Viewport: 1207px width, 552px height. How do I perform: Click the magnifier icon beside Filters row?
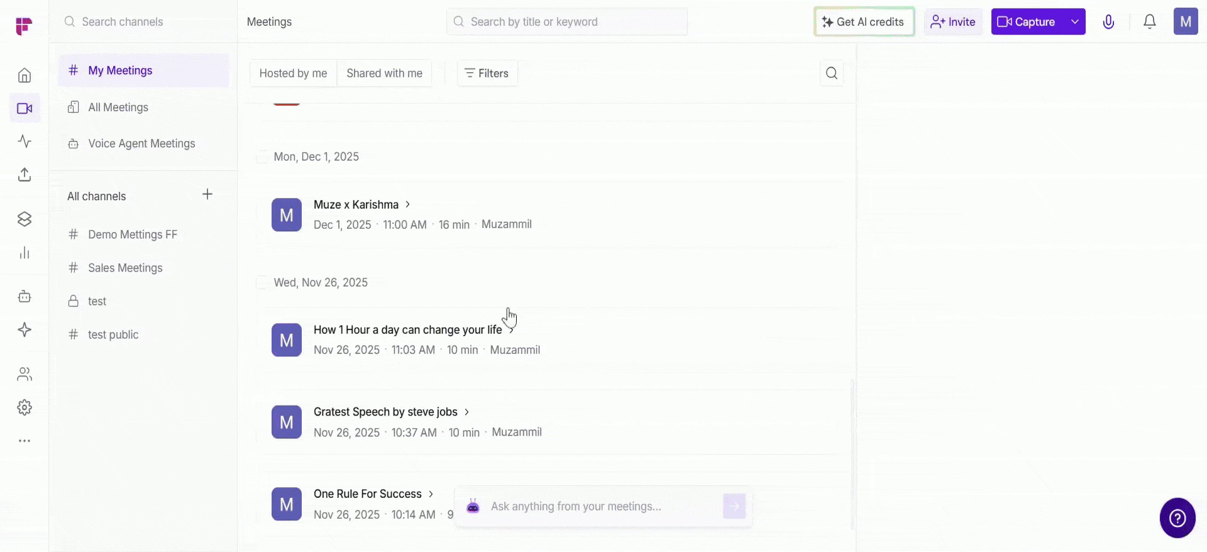(x=832, y=73)
